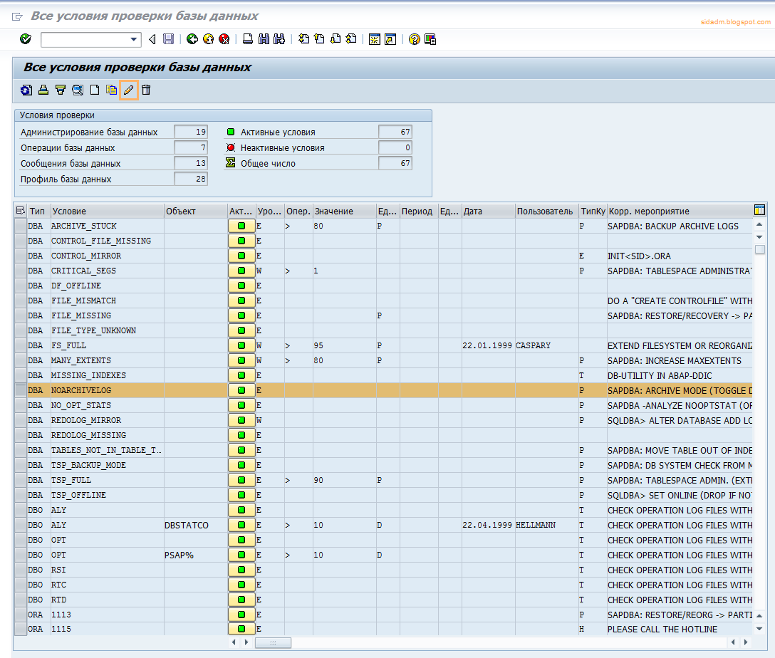Open table column layout icon above scrollbar
This screenshot has width=775, height=658.
coord(759,209)
